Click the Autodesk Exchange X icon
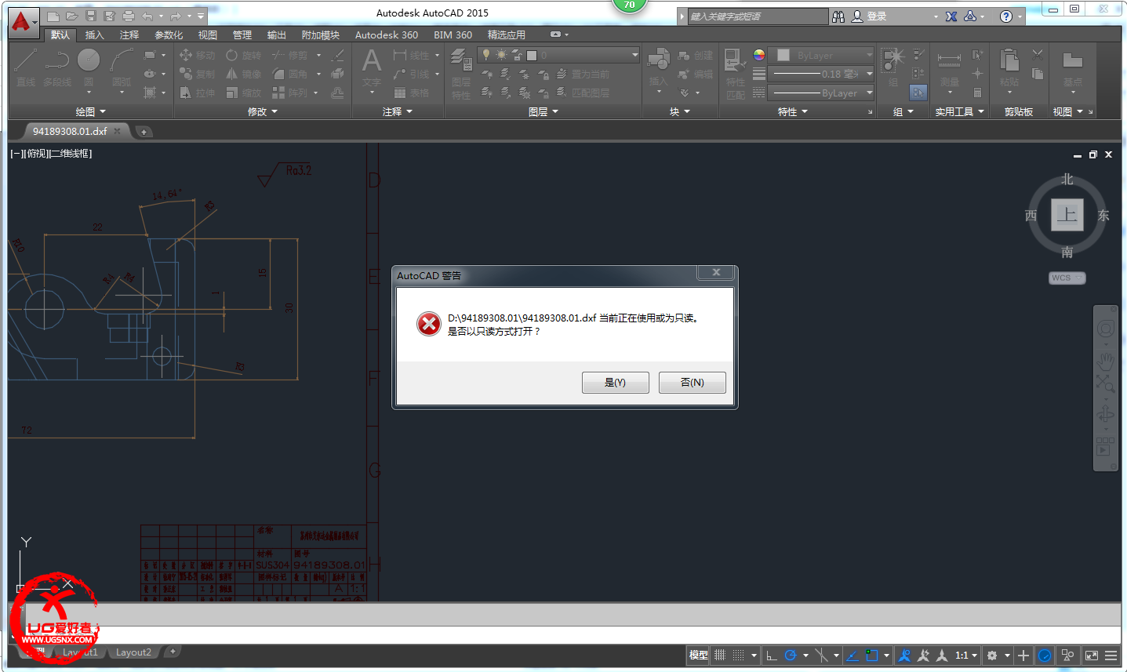 tap(951, 16)
